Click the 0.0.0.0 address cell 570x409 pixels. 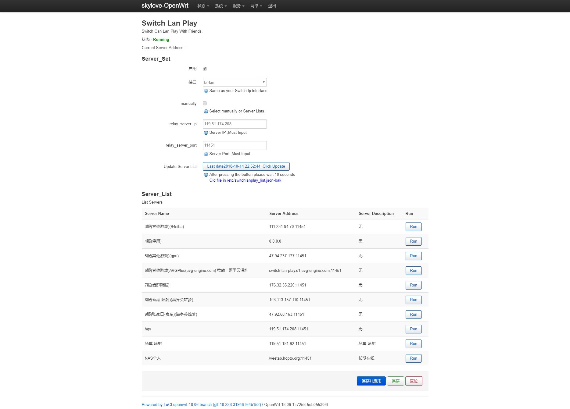click(275, 241)
